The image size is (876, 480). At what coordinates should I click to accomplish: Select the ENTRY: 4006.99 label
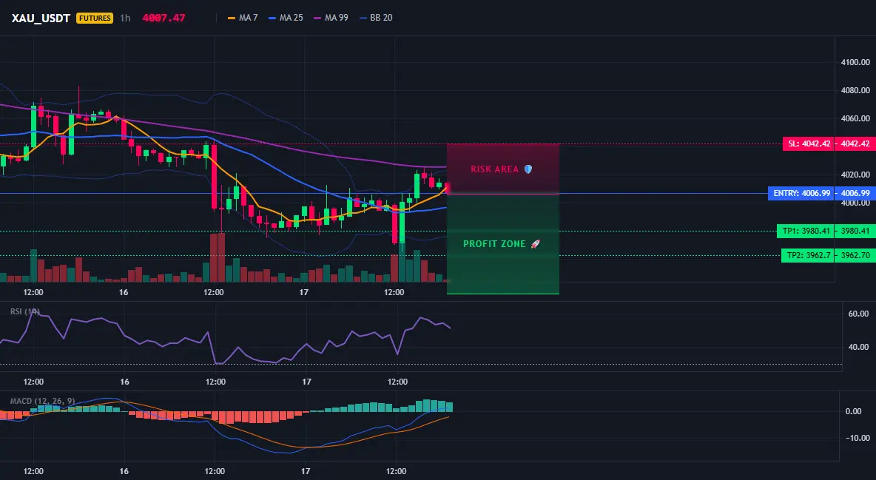coord(801,193)
